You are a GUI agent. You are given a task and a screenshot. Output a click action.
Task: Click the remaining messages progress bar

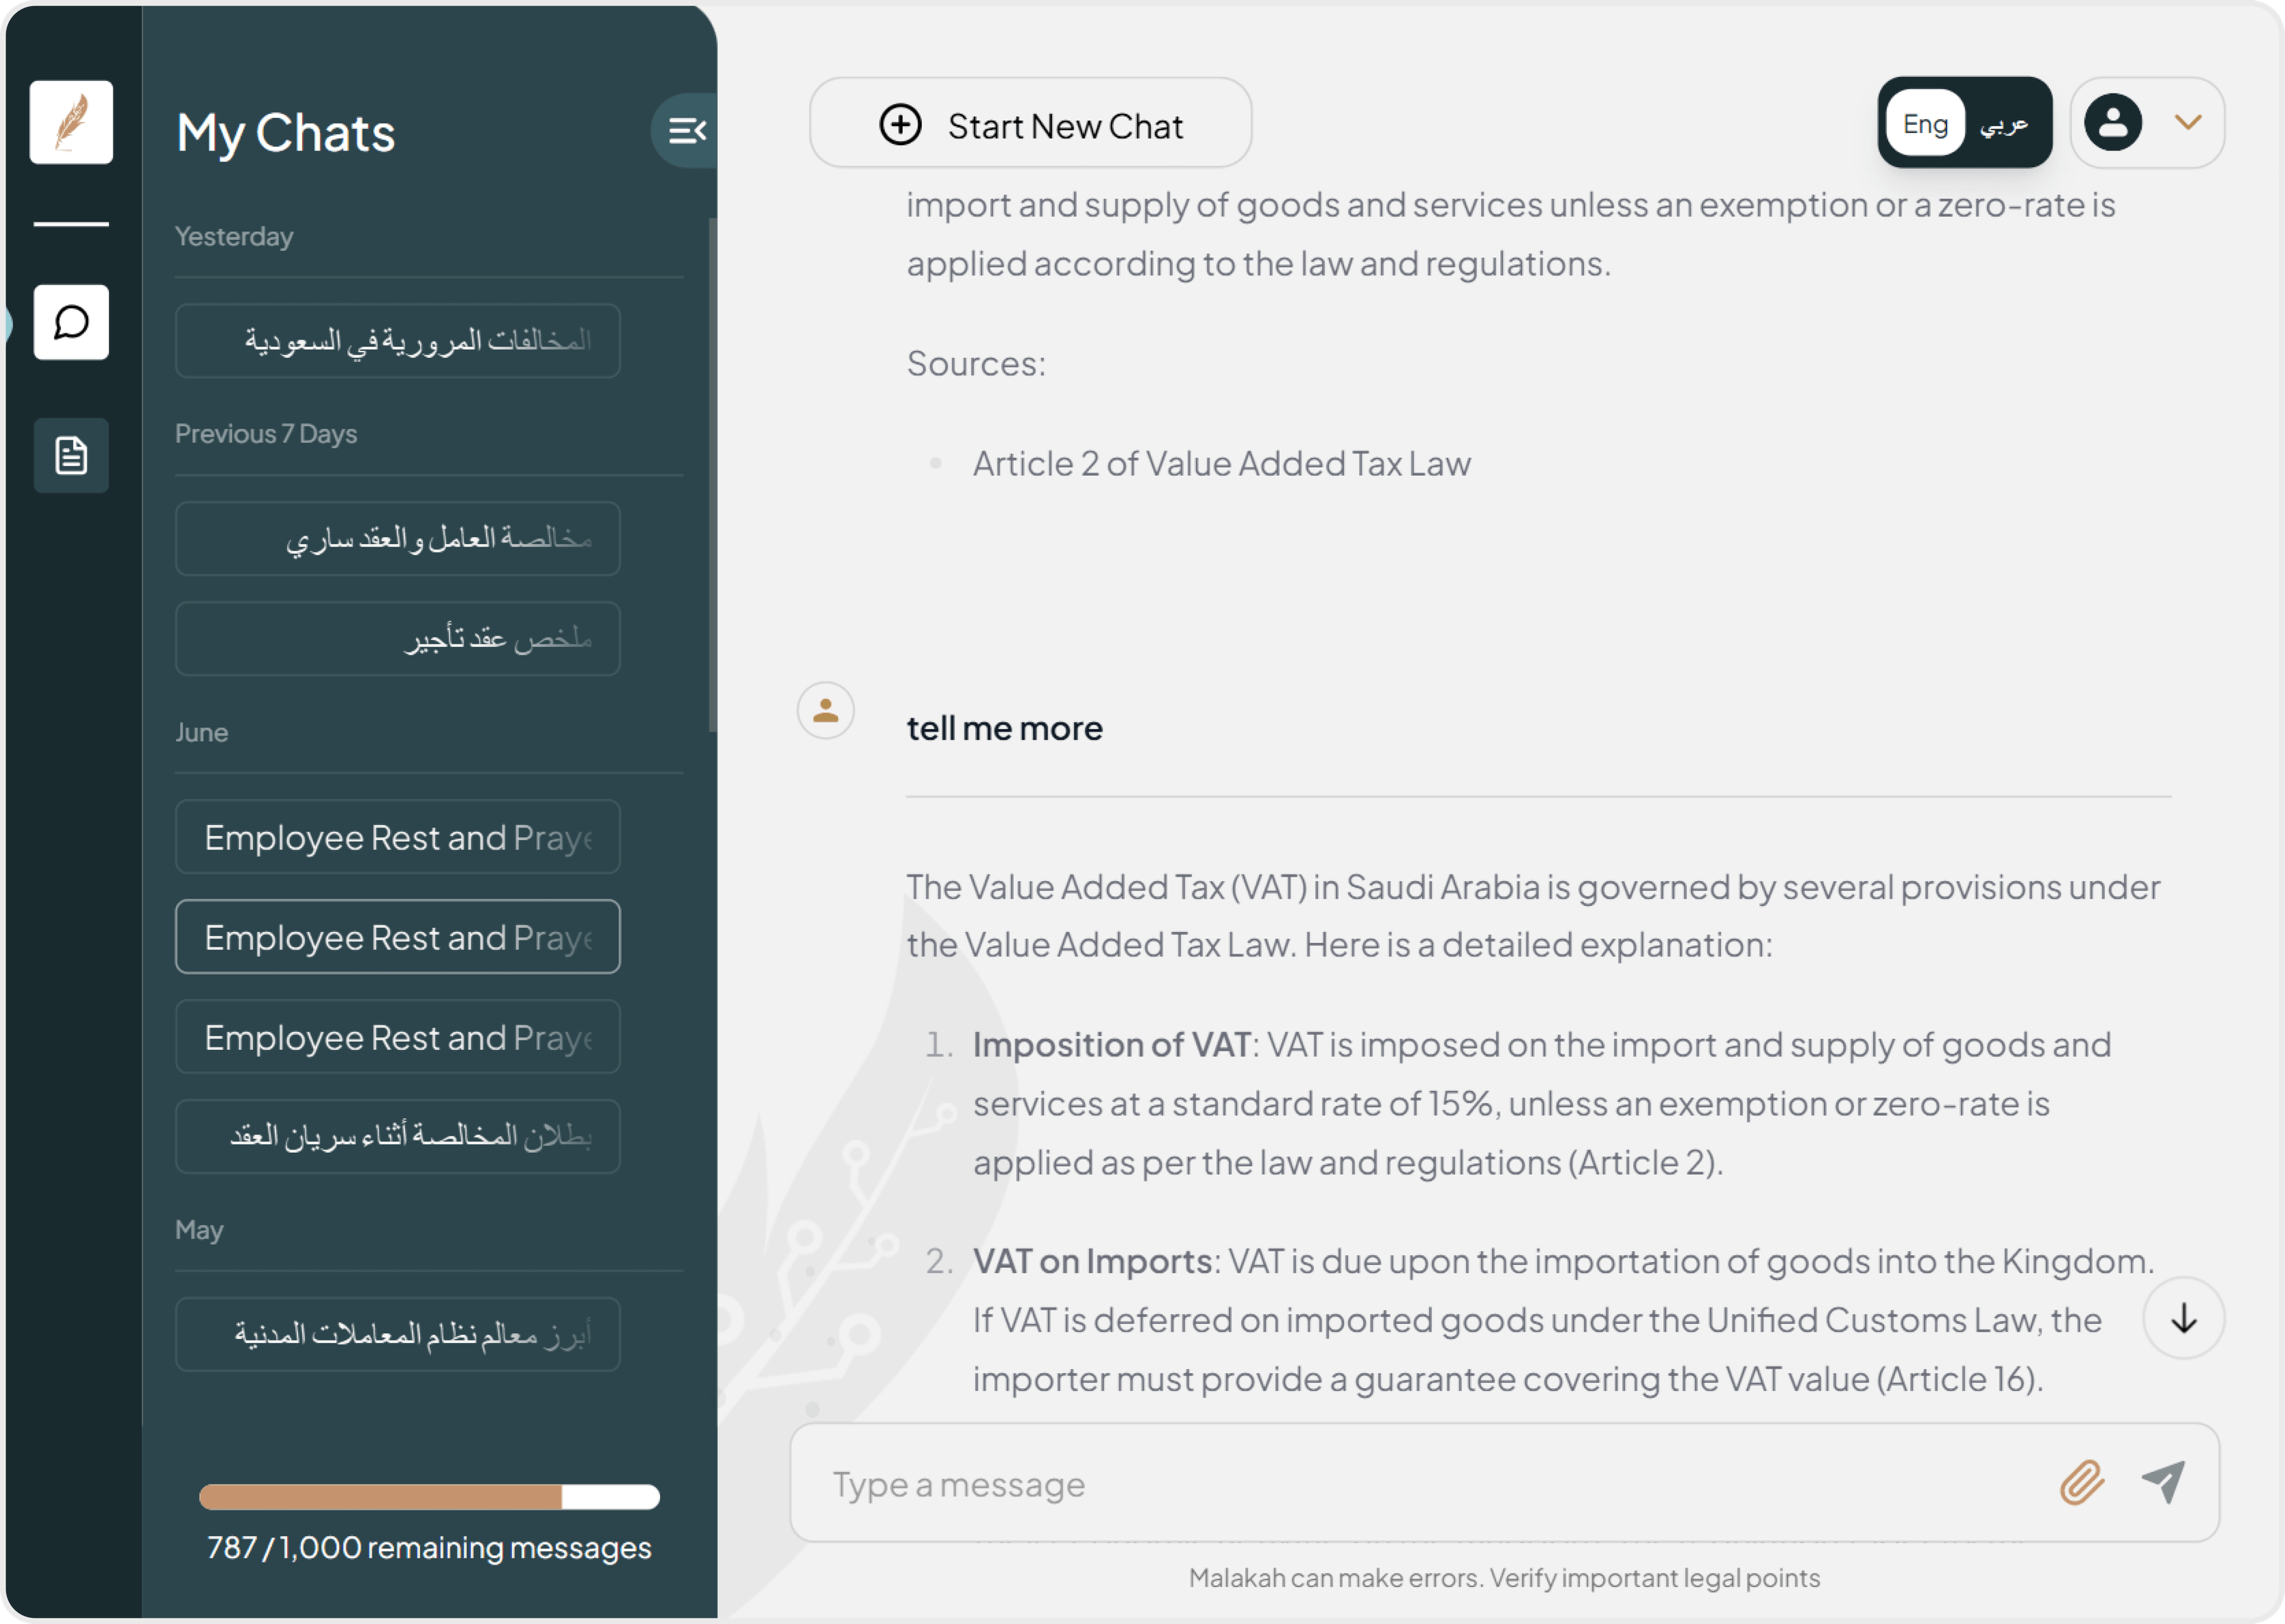click(x=429, y=1497)
